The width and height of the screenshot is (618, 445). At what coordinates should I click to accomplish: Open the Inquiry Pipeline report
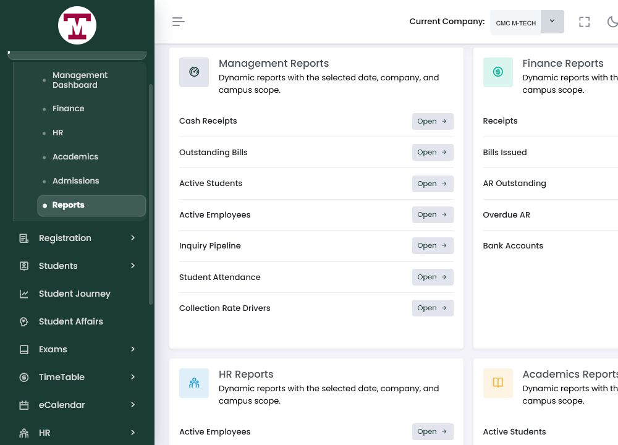click(x=433, y=245)
